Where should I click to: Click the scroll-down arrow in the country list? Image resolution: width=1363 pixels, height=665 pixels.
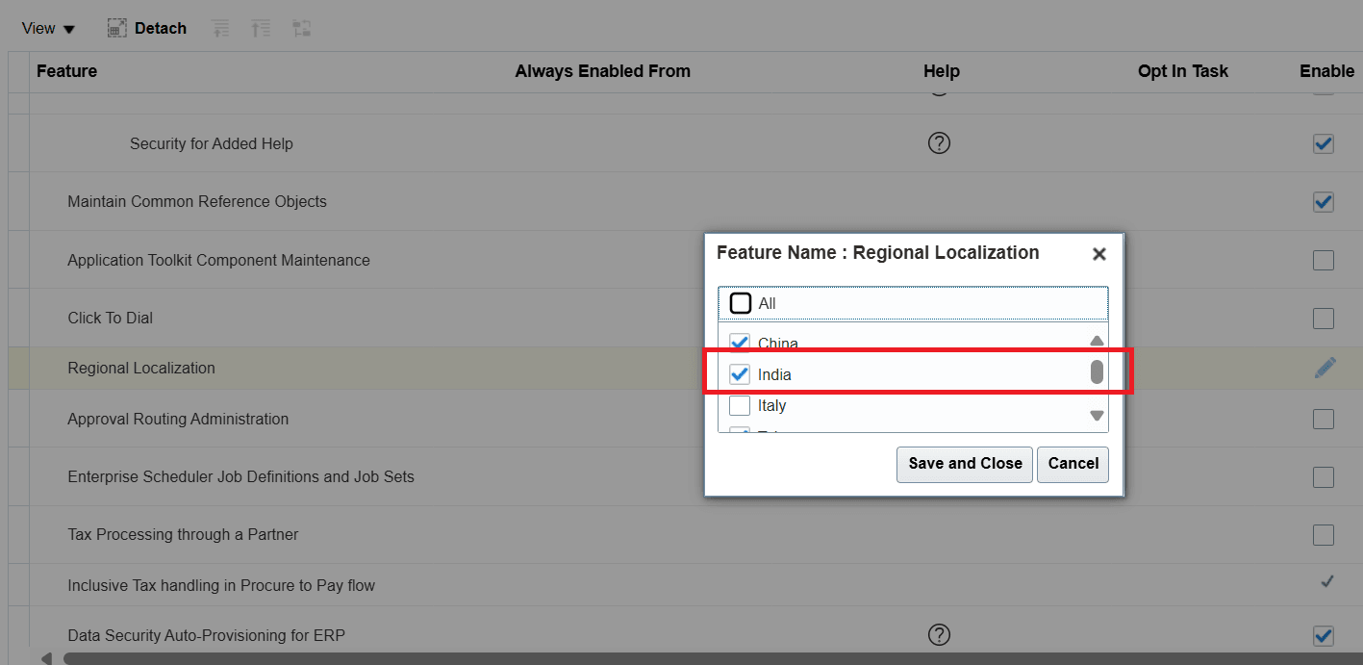point(1096,416)
